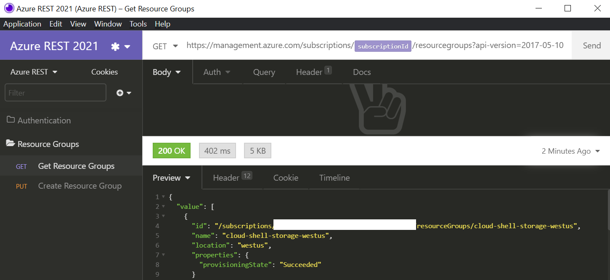The image size is (610, 280).
Task: Click the 5 KB response size badge
Action: [x=257, y=150]
